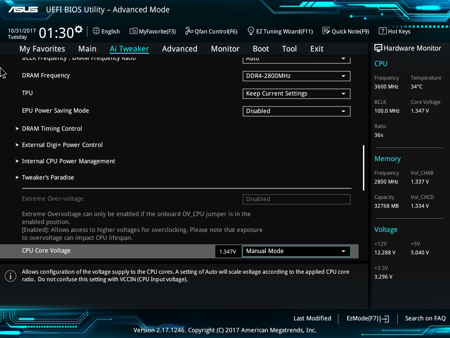The image size is (450, 338).
Task: Click the Memory Frequency 2800 MHz value
Action: pos(386,182)
